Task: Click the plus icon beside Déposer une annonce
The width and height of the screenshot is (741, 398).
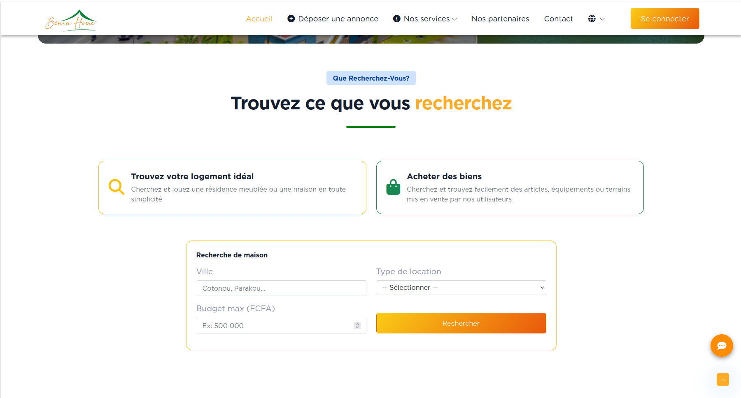Action: click(291, 19)
